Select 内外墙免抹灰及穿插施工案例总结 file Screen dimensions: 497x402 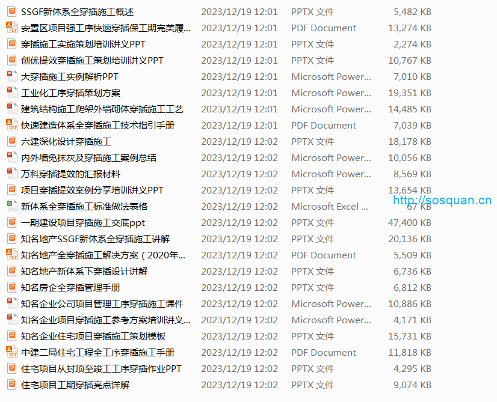click(88, 157)
